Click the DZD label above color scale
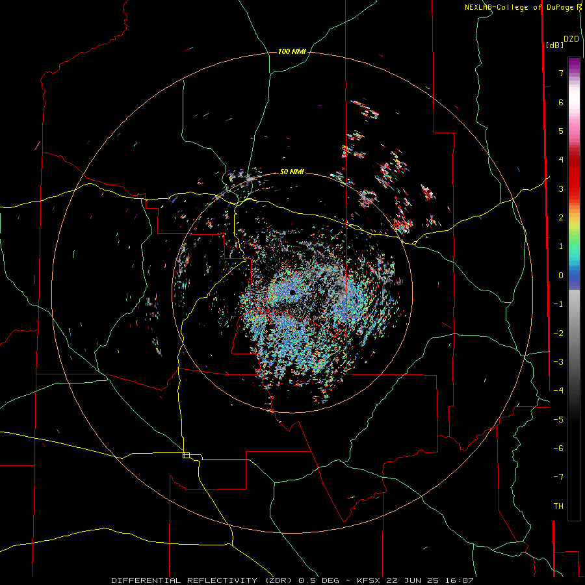Image resolution: width=585 pixels, height=585 pixels. [571, 39]
